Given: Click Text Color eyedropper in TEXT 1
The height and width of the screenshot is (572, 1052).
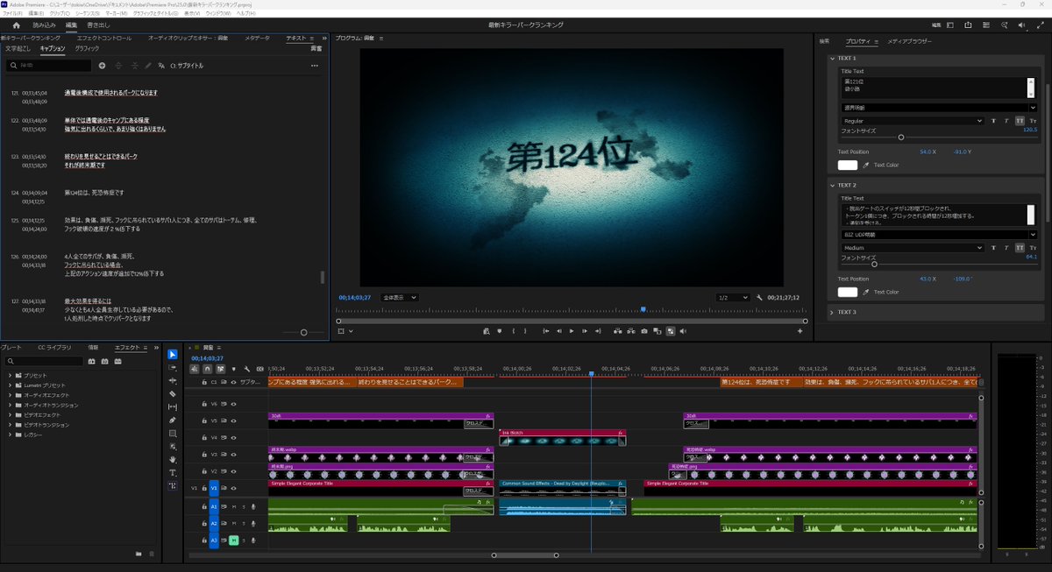Looking at the screenshot, I should coord(867,165).
